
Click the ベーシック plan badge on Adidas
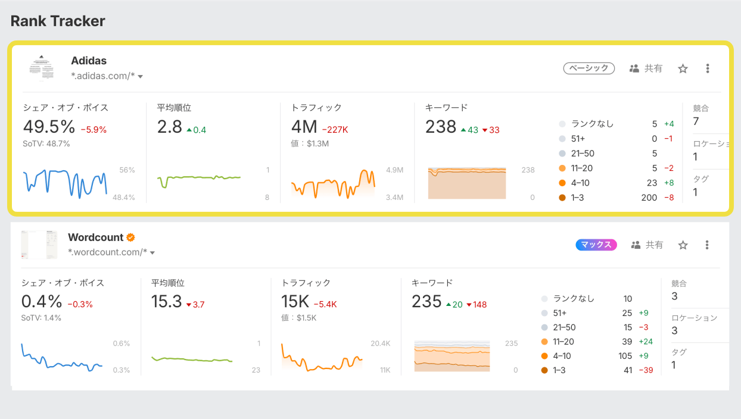[x=589, y=68]
